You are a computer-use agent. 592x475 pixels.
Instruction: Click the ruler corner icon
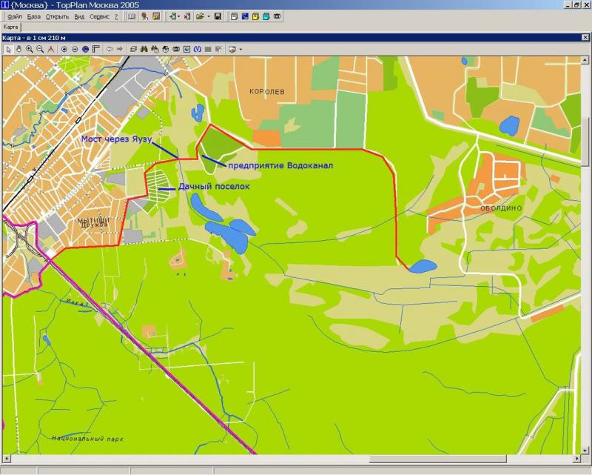[96, 49]
